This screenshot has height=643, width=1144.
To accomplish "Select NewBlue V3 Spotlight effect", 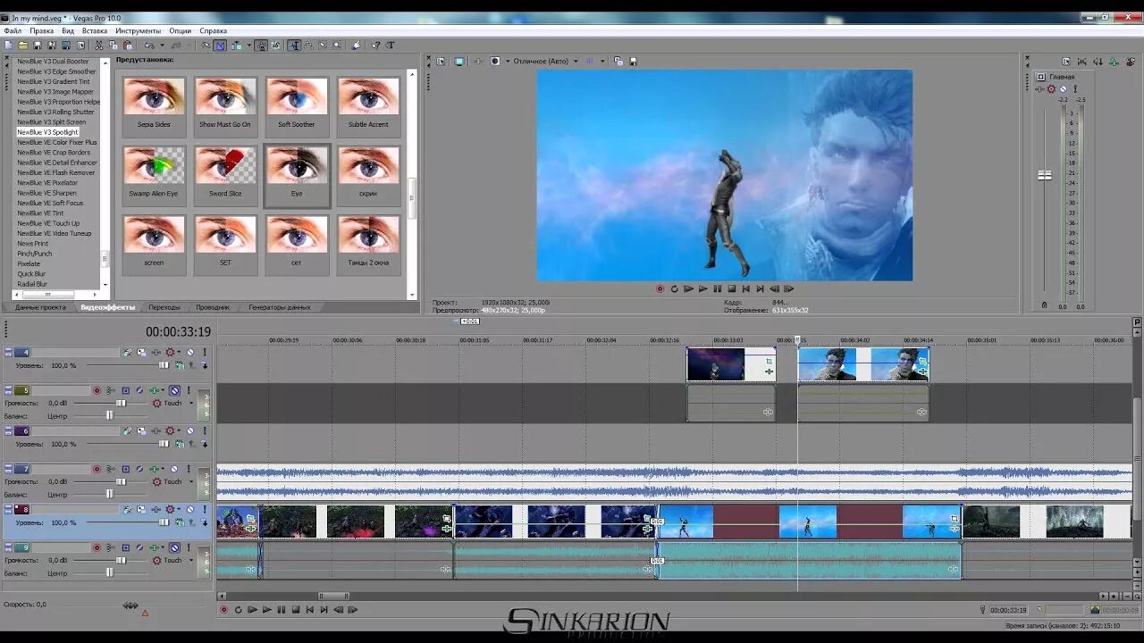I will pyautogui.click(x=47, y=132).
